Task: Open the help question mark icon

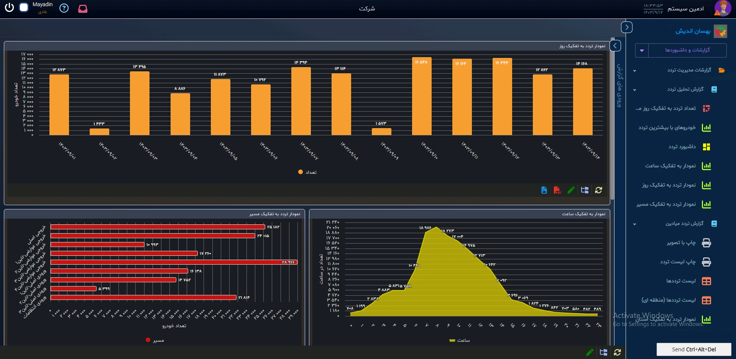Action: 64,8
